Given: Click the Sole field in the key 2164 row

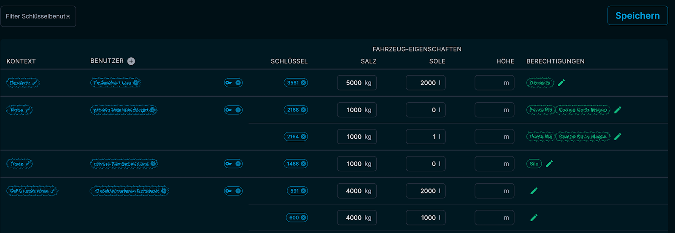Looking at the screenshot, I should [425, 137].
